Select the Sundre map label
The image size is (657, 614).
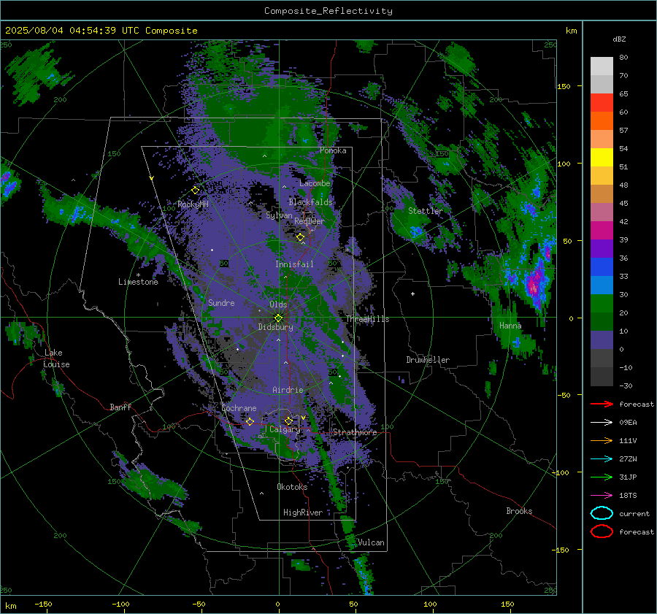[x=221, y=302]
